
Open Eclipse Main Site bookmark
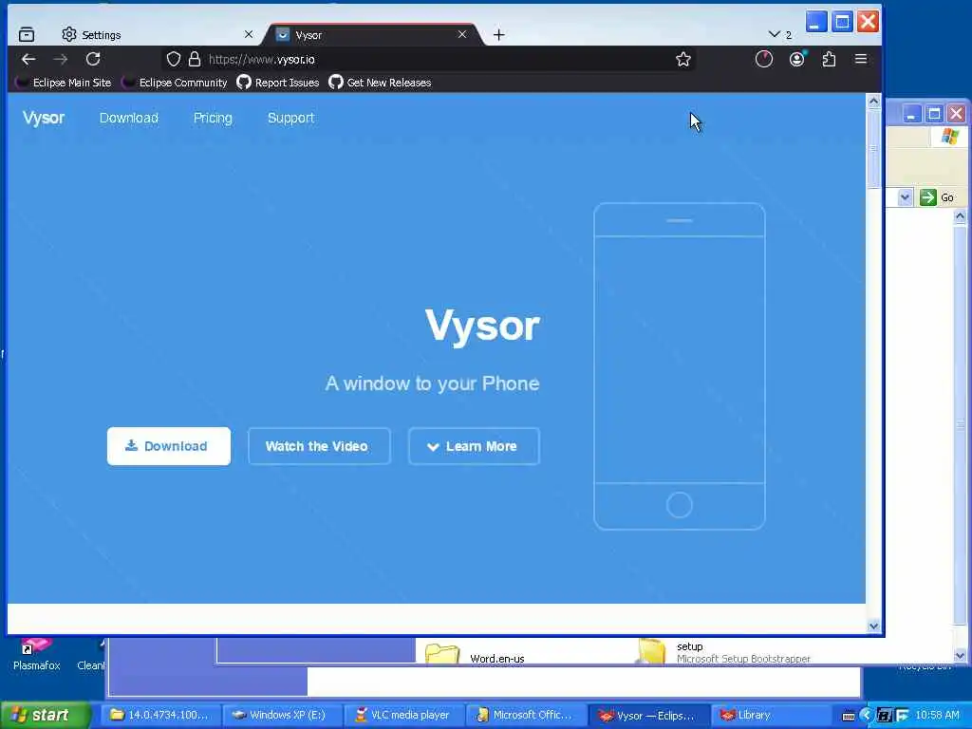pyautogui.click(x=65, y=83)
